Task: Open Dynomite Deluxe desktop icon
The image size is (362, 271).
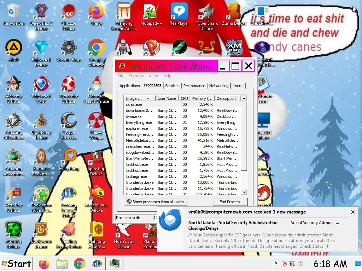Action: (69, 89)
